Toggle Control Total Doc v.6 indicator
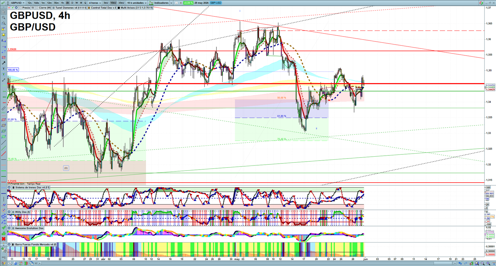496x266 pixels. tap(89, 8)
